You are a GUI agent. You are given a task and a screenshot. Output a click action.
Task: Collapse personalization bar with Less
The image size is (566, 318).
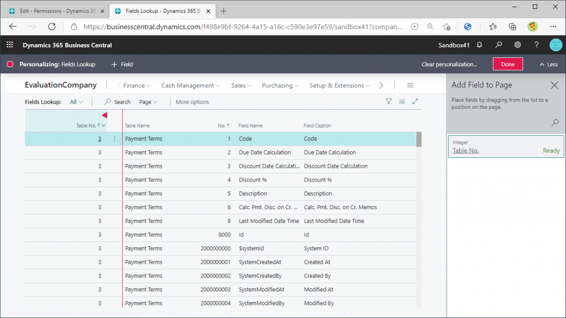tap(549, 64)
